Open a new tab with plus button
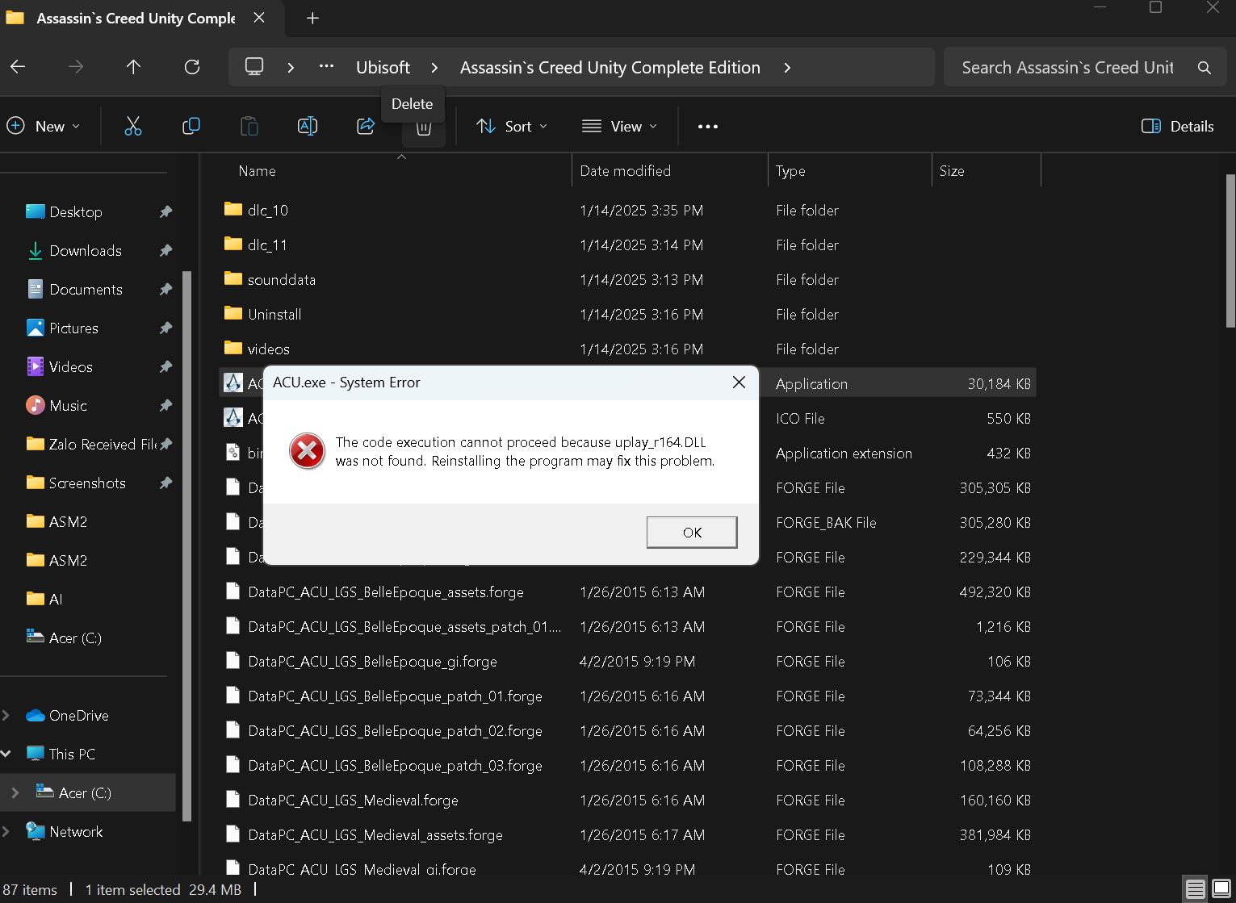Screen dimensions: 1236x903 pyautogui.click(x=312, y=18)
